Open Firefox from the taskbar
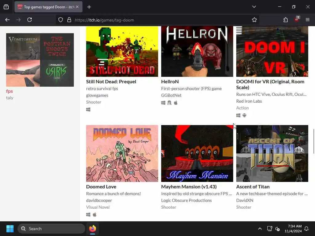The width and height of the screenshot is (315, 236). click(92, 229)
